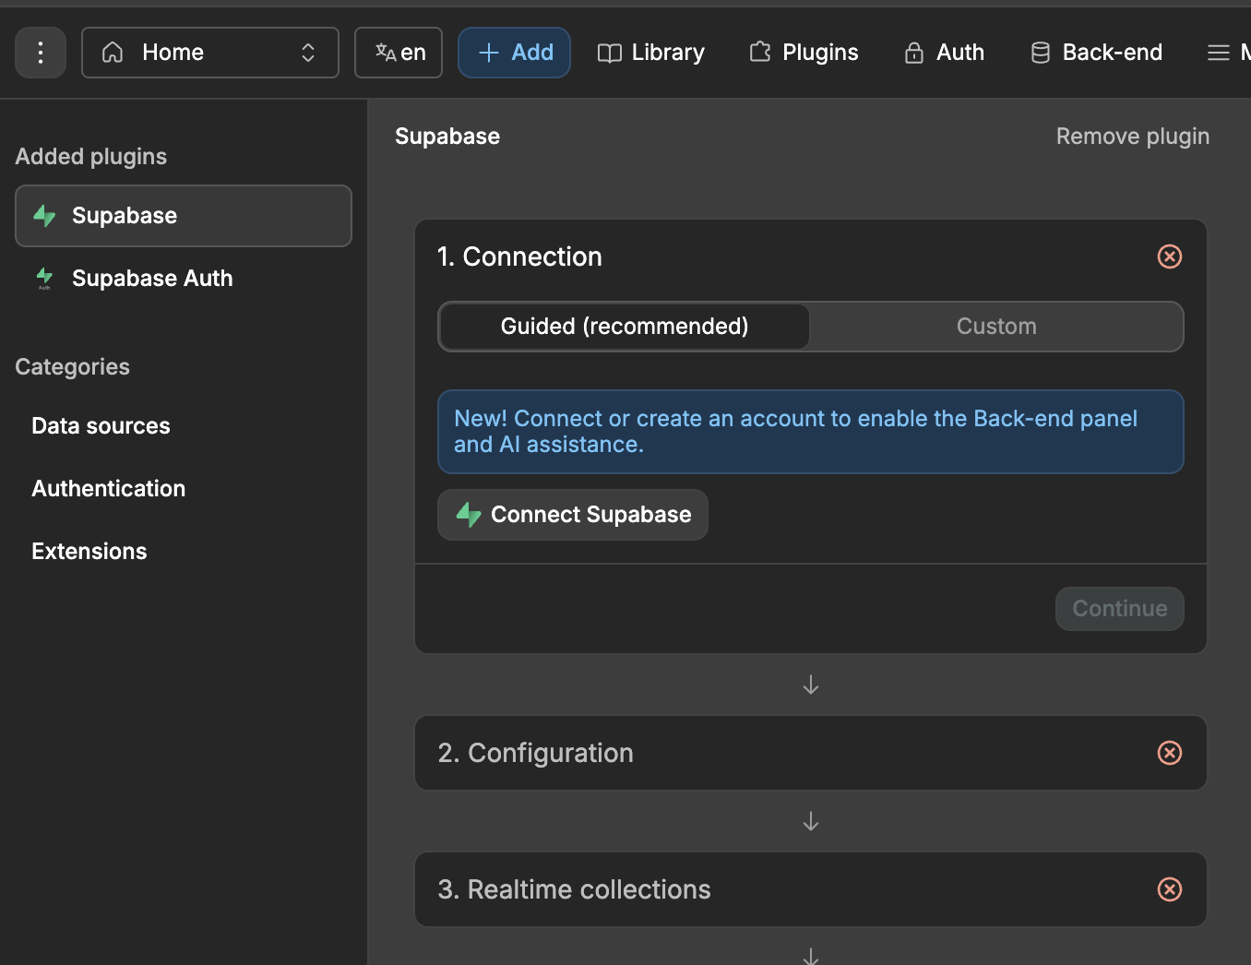Click the Back-end database icon
Image resolution: width=1251 pixels, height=965 pixels.
tap(1041, 53)
